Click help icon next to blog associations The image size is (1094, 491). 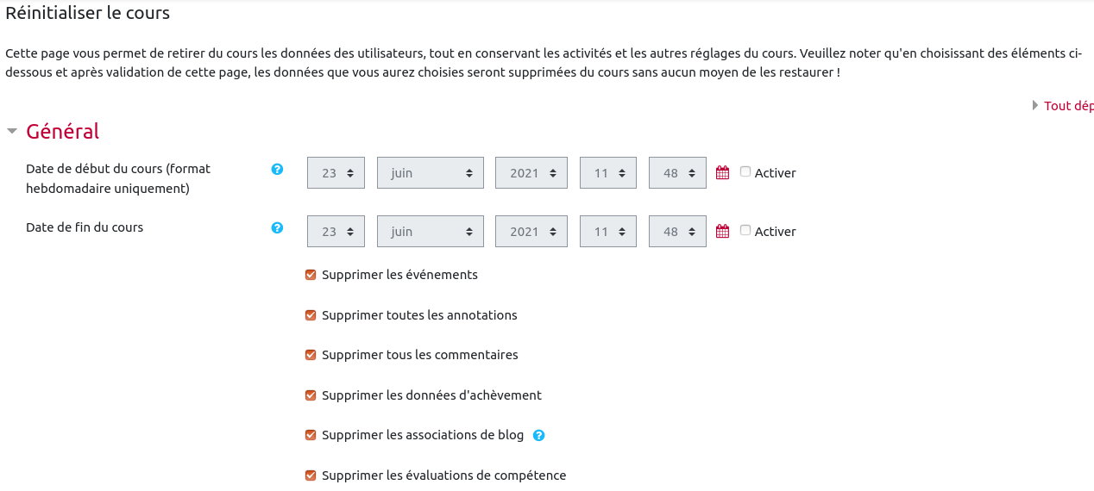coord(539,436)
